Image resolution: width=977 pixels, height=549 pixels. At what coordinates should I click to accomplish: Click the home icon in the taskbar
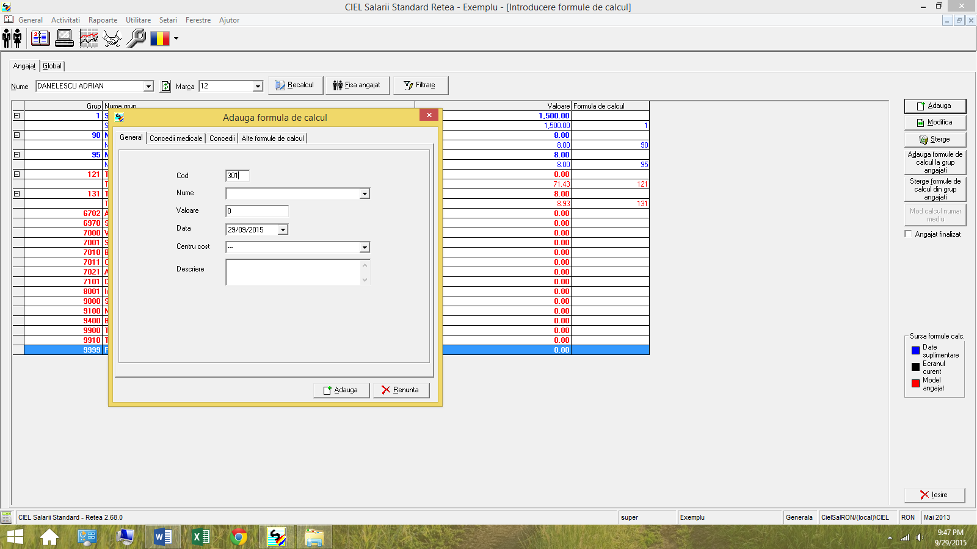point(49,537)
